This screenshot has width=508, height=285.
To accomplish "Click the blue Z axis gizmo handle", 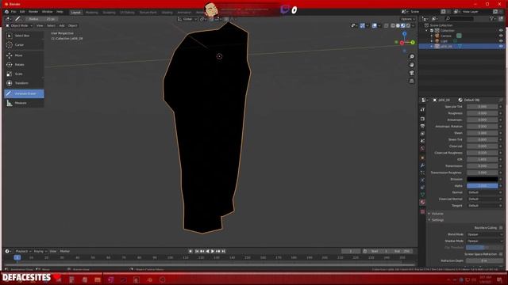I will click(404, 33).
